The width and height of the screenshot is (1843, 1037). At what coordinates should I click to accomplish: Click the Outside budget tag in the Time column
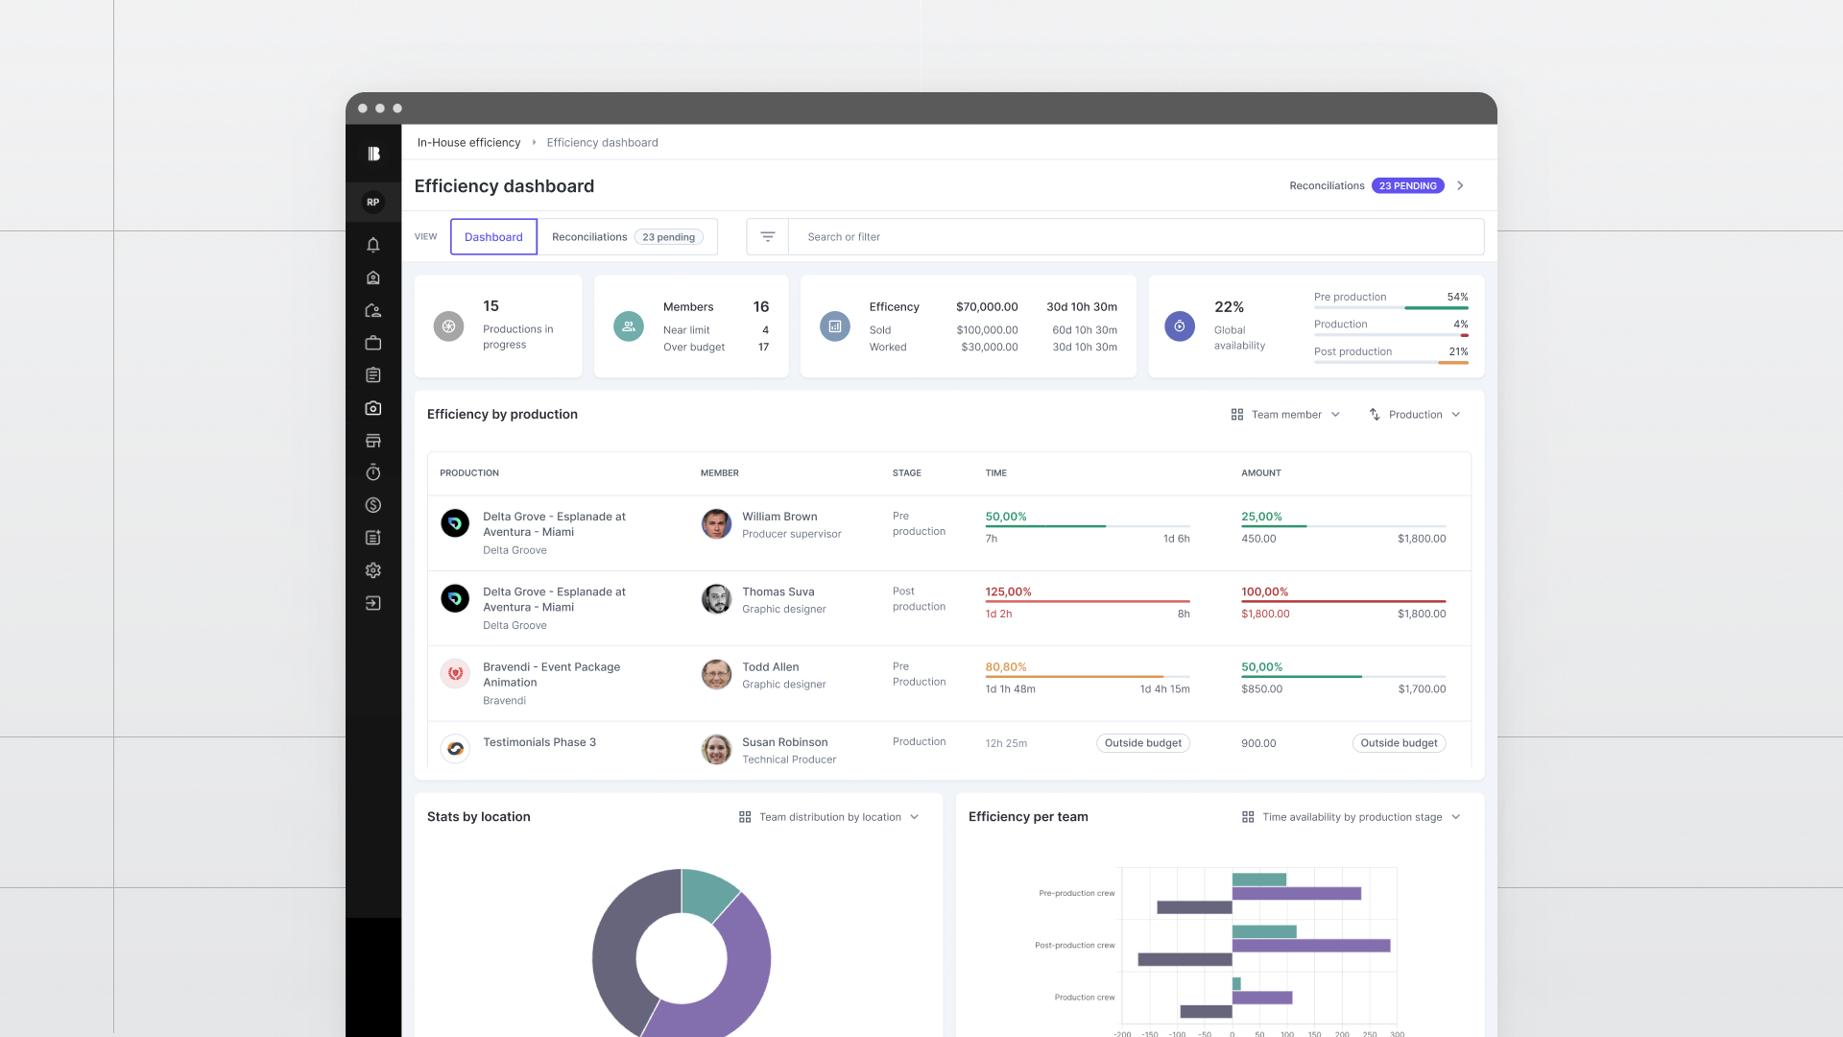(1142, 743)
